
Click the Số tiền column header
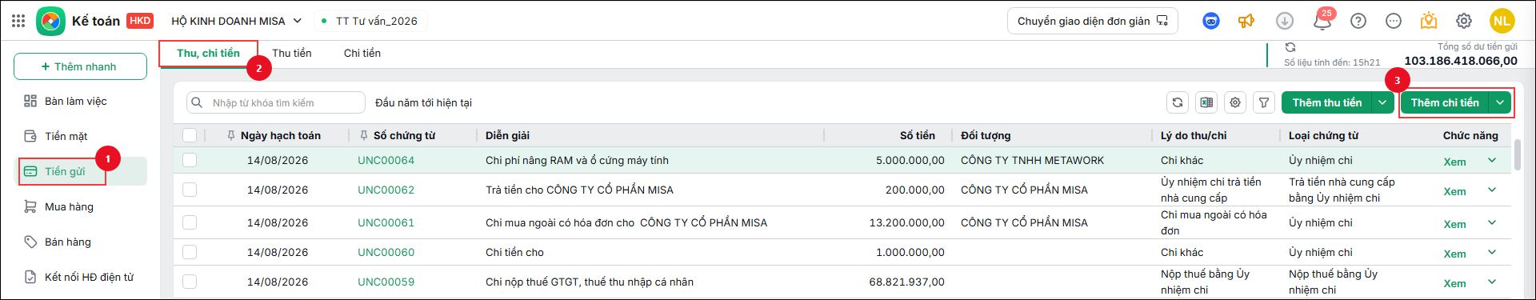point(917,135)
